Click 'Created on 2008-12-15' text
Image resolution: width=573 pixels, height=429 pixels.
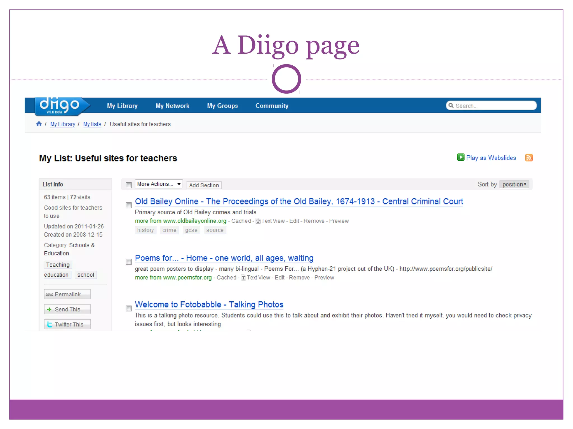click(73, 235)
